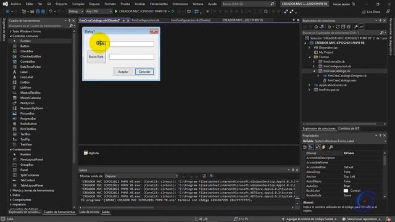Click Save All icon in main toolbar

pos(43,12)
